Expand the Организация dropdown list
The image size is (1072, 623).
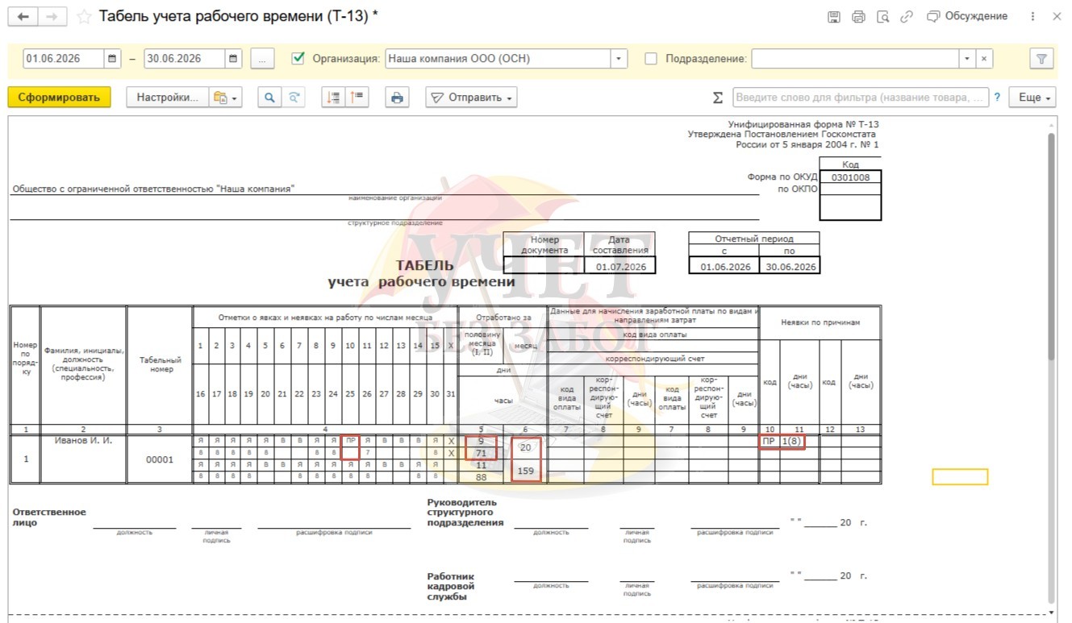point(619,58)
